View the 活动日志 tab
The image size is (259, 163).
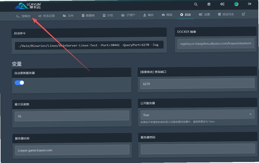226,14
